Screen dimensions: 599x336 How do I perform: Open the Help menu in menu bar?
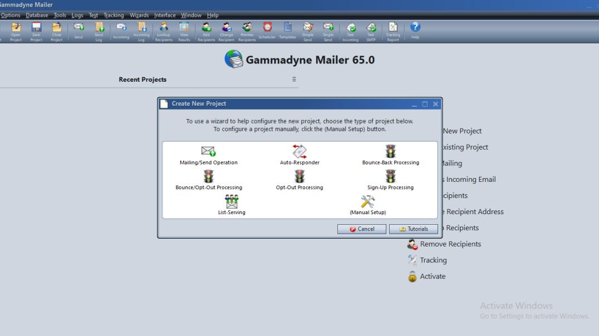coord(213,15)
